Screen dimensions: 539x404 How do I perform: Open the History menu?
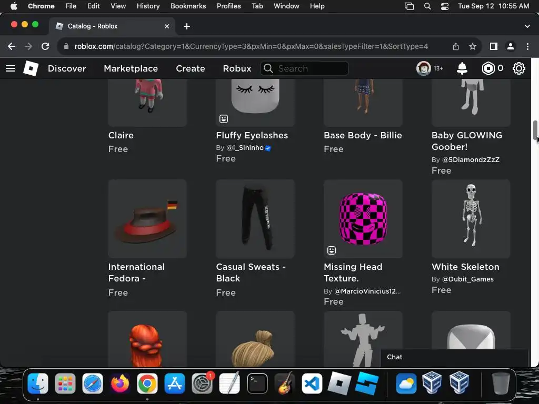pos(148,6)
